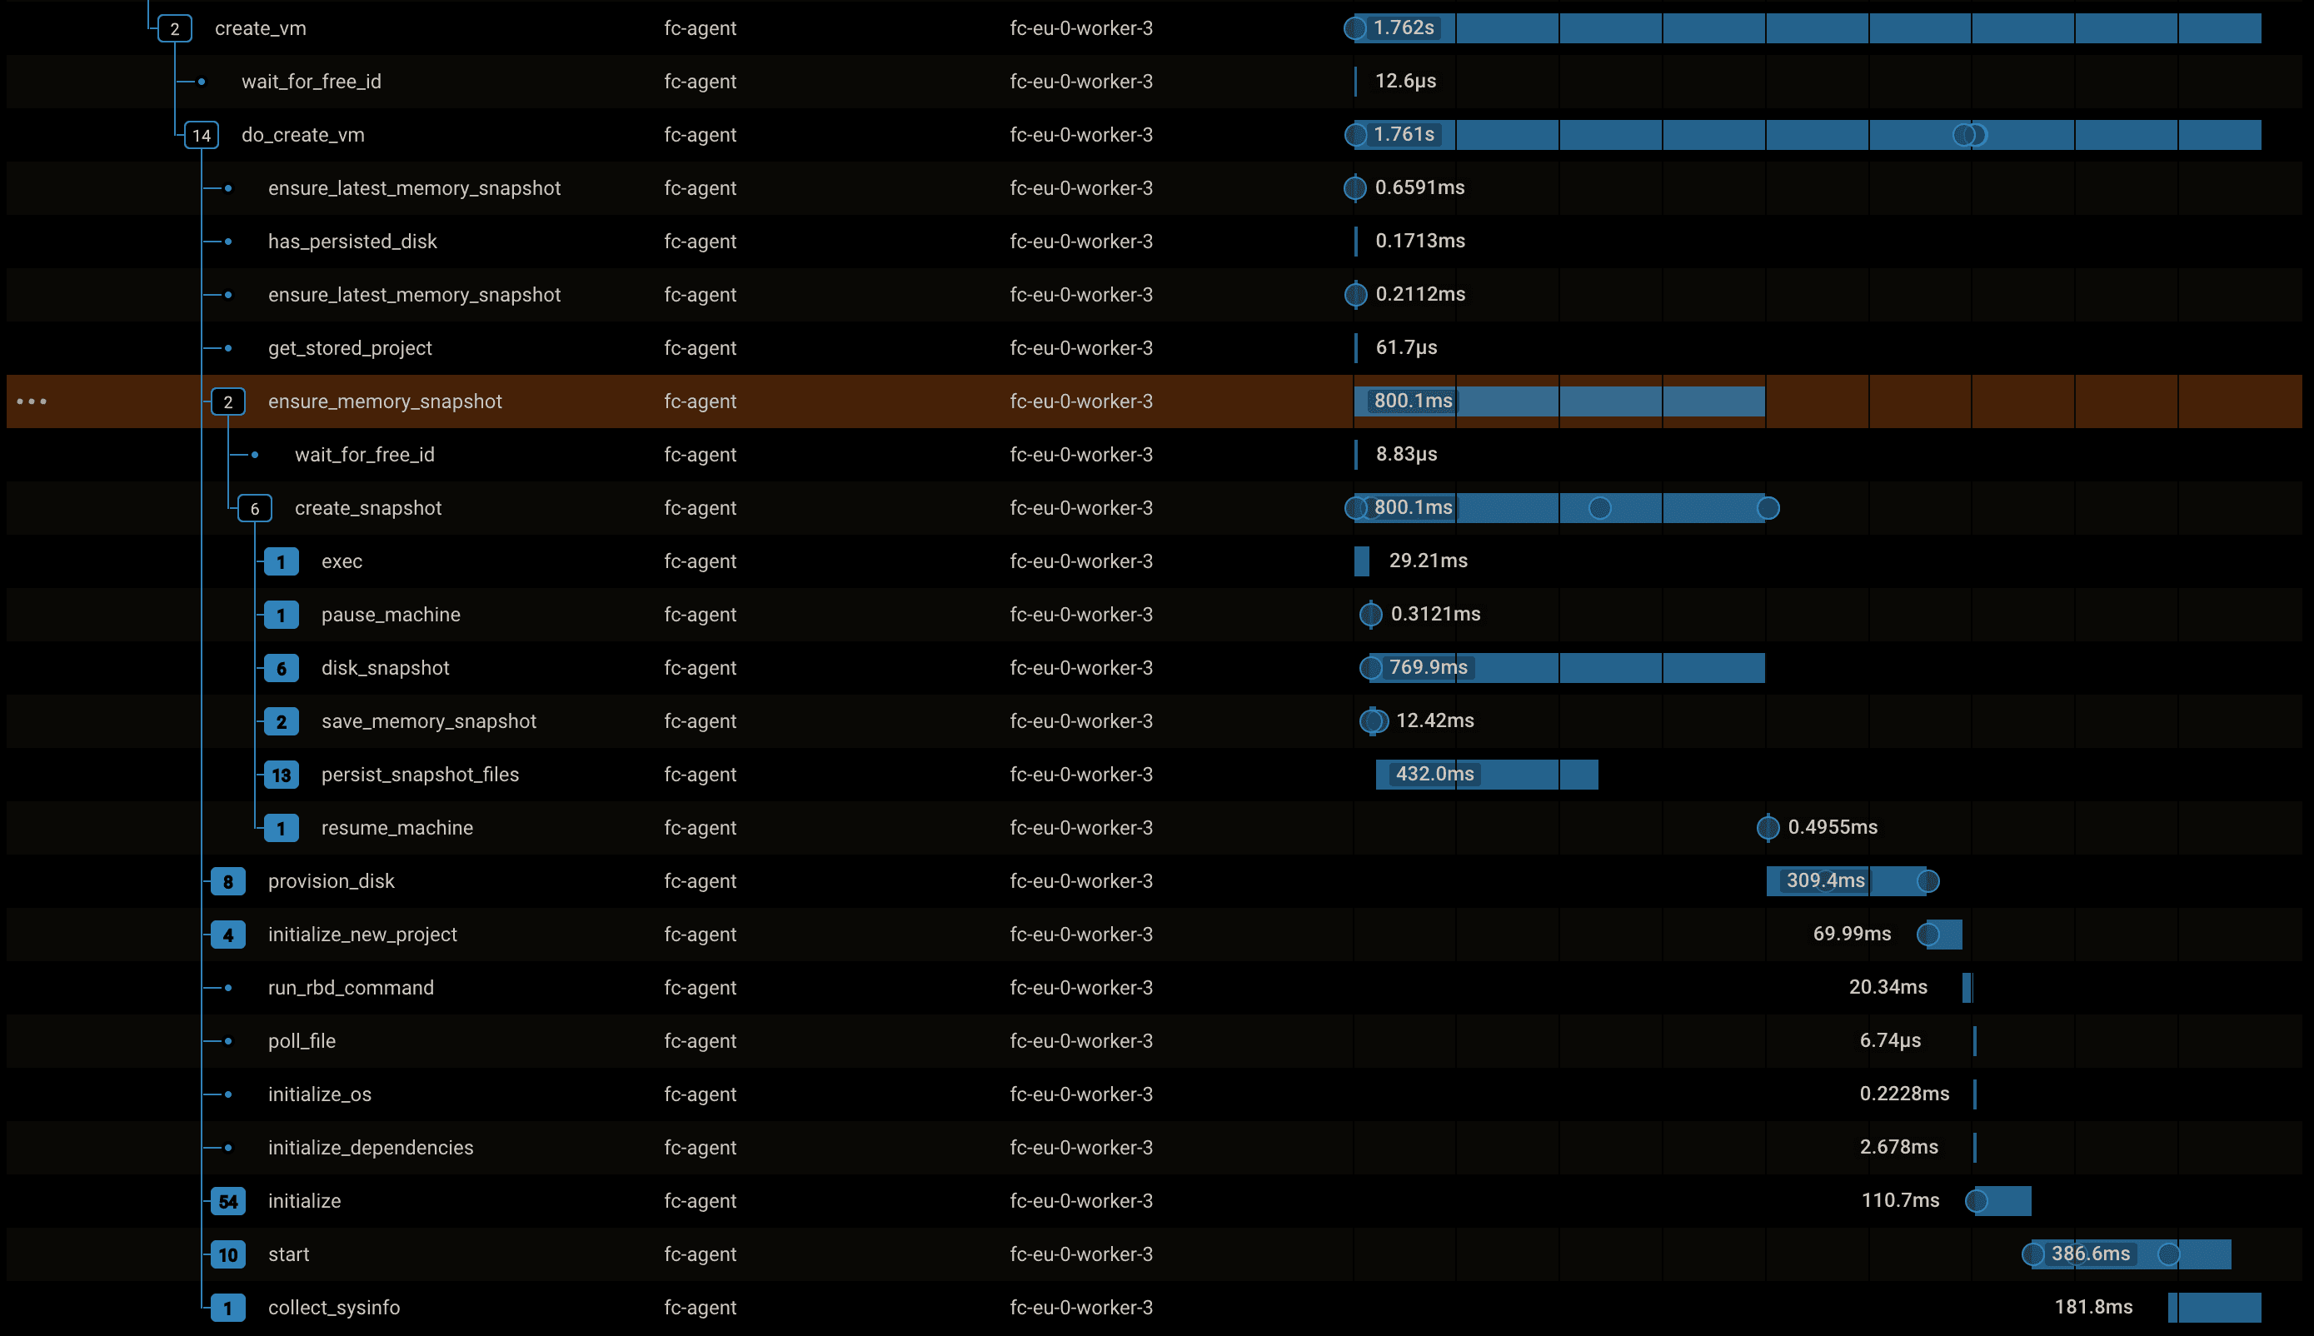The width and height of the screenshot is (2314, 1336).
Task: Expand the exec span child count badge
Action: (x=281, y=561)
